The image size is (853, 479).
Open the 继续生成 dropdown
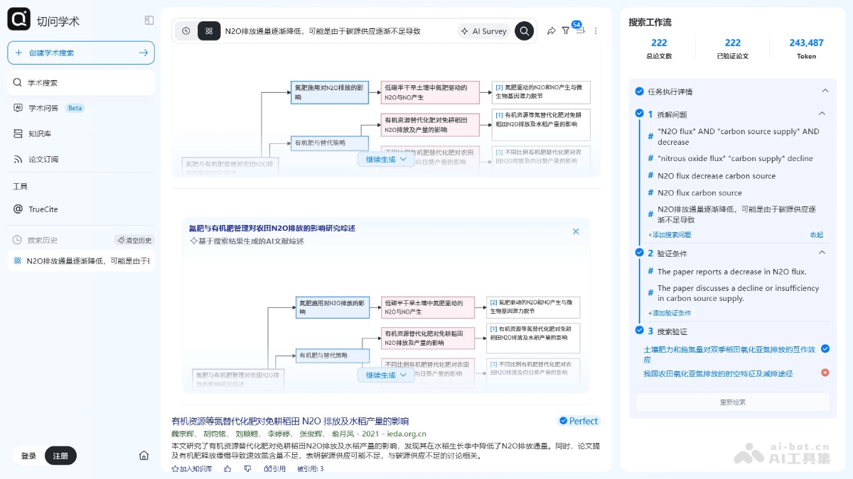386,375
